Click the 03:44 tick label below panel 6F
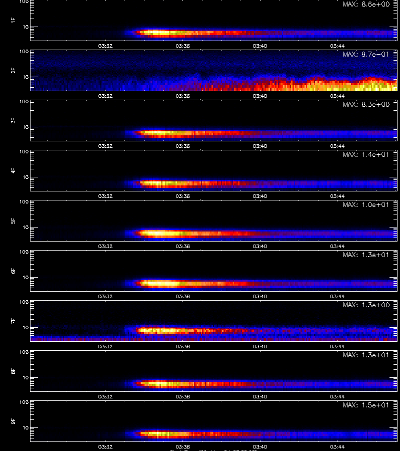The height and width of the screenshot is (451, 400). tap(337, 296)
